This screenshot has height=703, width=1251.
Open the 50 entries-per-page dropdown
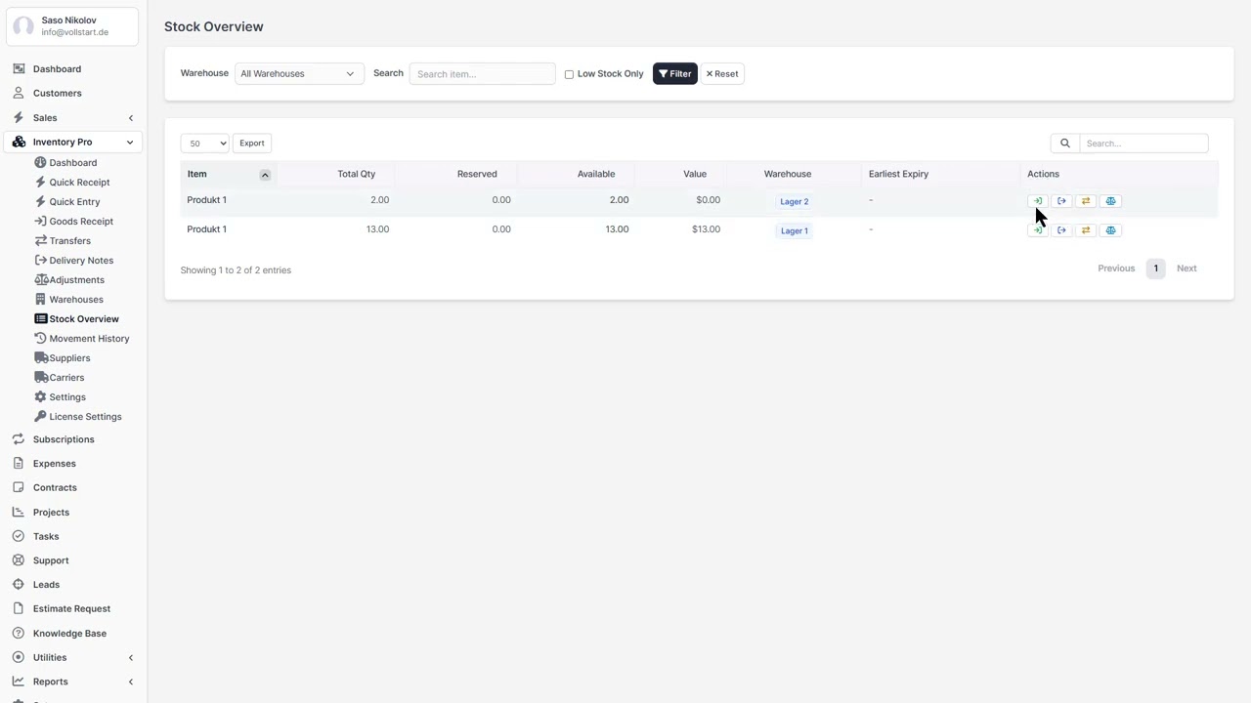204,144
